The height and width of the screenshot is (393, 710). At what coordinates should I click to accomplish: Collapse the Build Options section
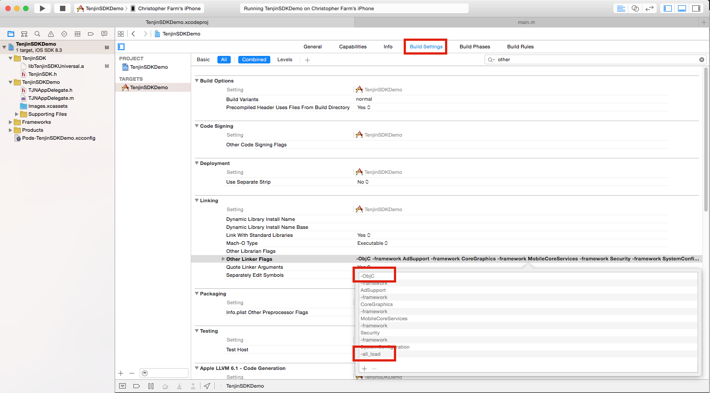tap(197, 81)
